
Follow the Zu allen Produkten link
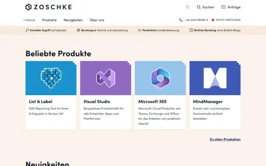click(x=225, y=139)
